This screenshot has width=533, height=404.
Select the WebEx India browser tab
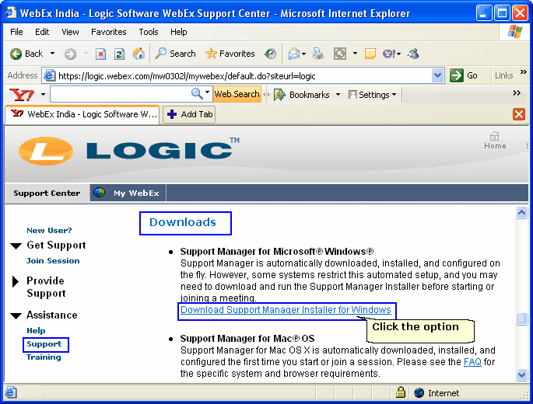click(x=82, y=114)
